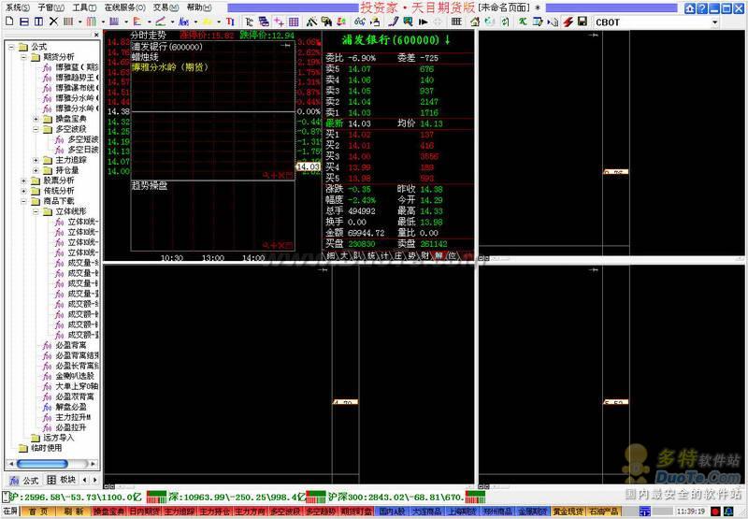Expand the 持仓量 folder
Screen dimensions: 748x519
pyautogui.click(x=36, y=170)
